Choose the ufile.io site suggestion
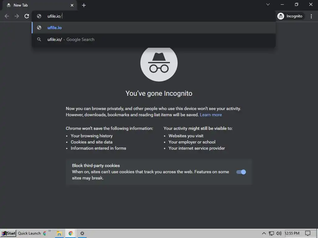 point(154,28)
